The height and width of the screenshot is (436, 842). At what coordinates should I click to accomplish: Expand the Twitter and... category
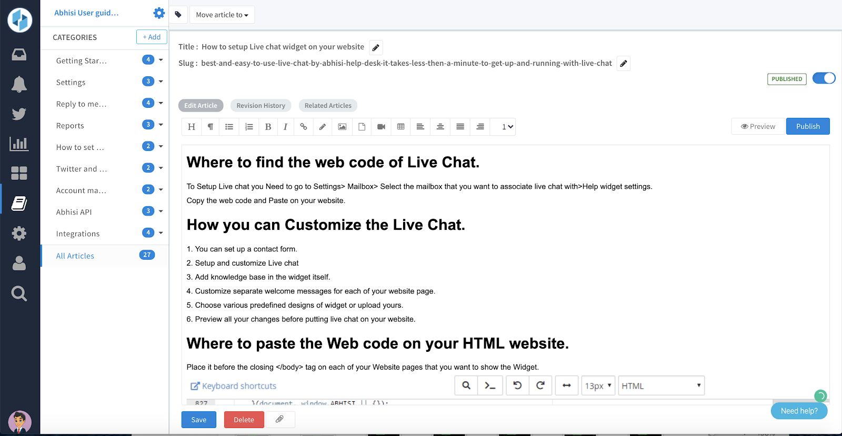tap(161, 168)
